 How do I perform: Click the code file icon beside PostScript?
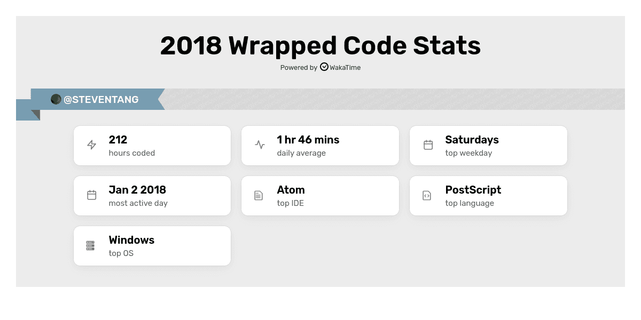pyautogui.click(x=427, y=196)
